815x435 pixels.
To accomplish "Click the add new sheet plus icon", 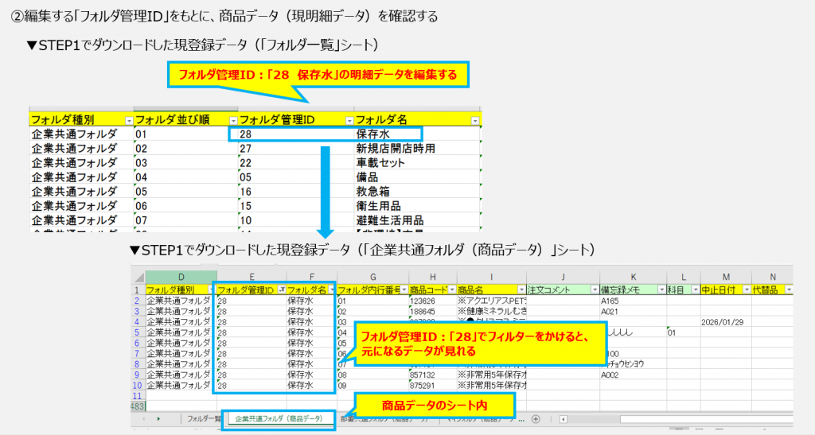I will click(x=536, y=419).
